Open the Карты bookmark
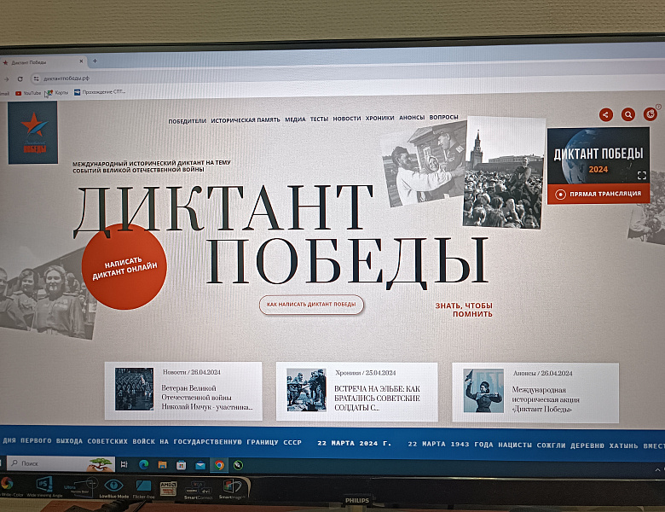 (57, 92)
